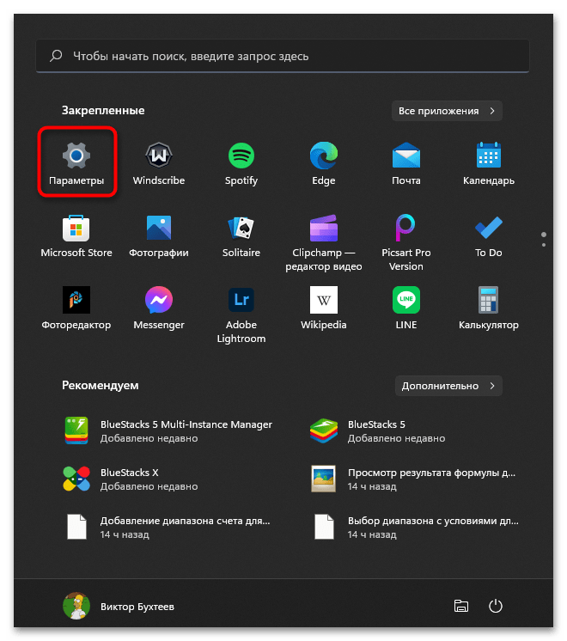The height and width of the screenshot is (641, 567).
Task: Open Messenger app icon
Action: coord(159,300)
